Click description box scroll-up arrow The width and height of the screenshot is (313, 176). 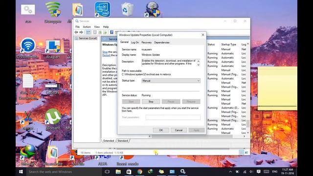click(x=198, y=61)
